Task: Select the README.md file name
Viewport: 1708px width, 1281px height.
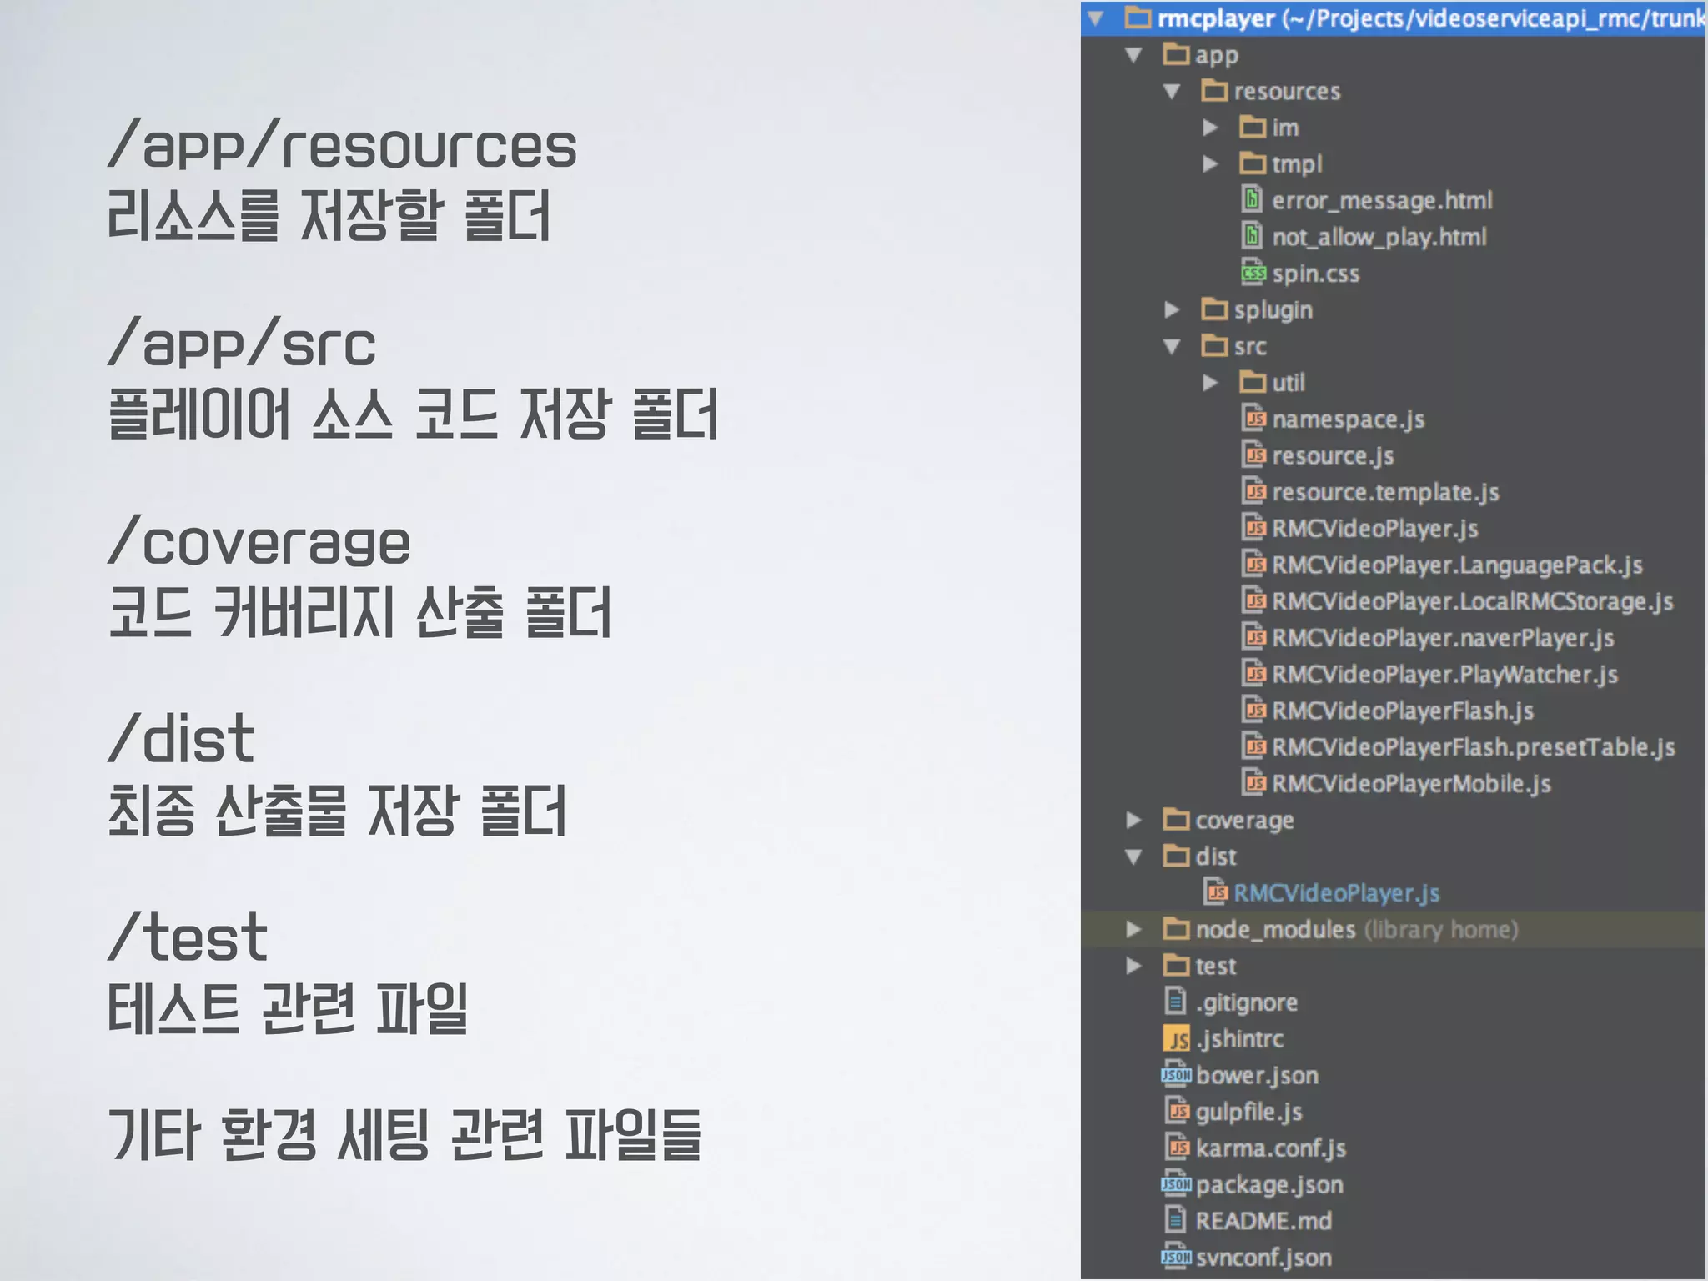Action: tap(1263, 1221)
